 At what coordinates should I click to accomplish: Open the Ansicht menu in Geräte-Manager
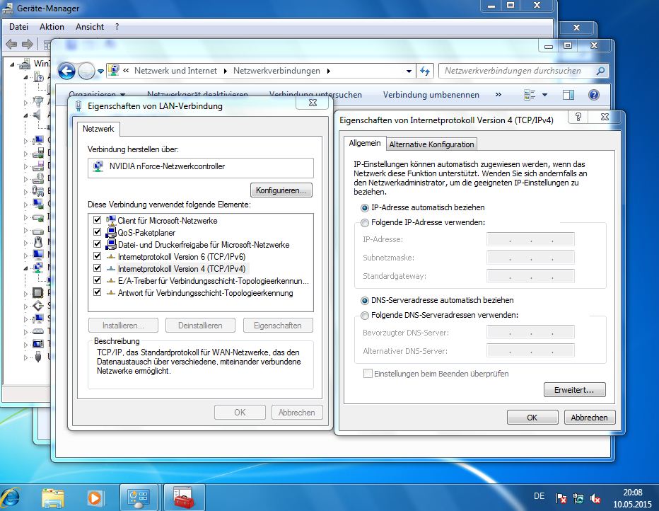coord(90,27)
